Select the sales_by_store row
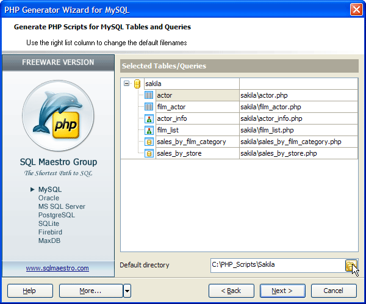The width and height of the screenshot is (366, 304). (198, 153)
